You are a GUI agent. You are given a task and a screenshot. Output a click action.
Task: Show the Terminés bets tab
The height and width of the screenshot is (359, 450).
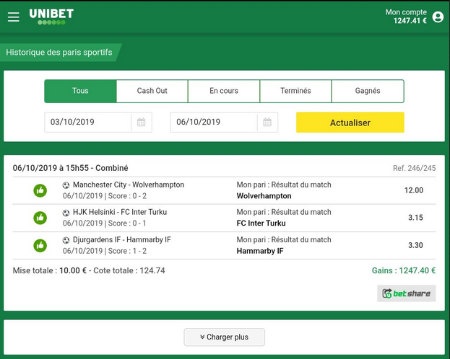(295, 91)
